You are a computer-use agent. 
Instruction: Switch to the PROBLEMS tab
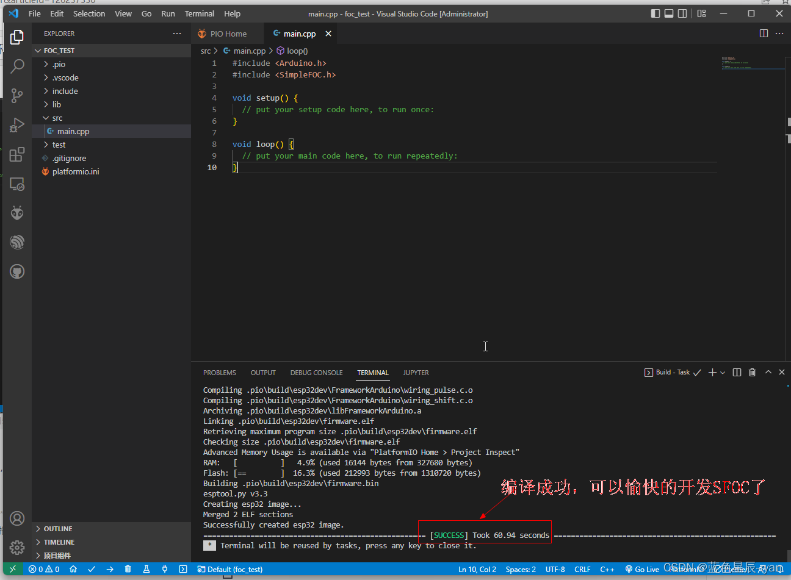(x=220, y=373)
